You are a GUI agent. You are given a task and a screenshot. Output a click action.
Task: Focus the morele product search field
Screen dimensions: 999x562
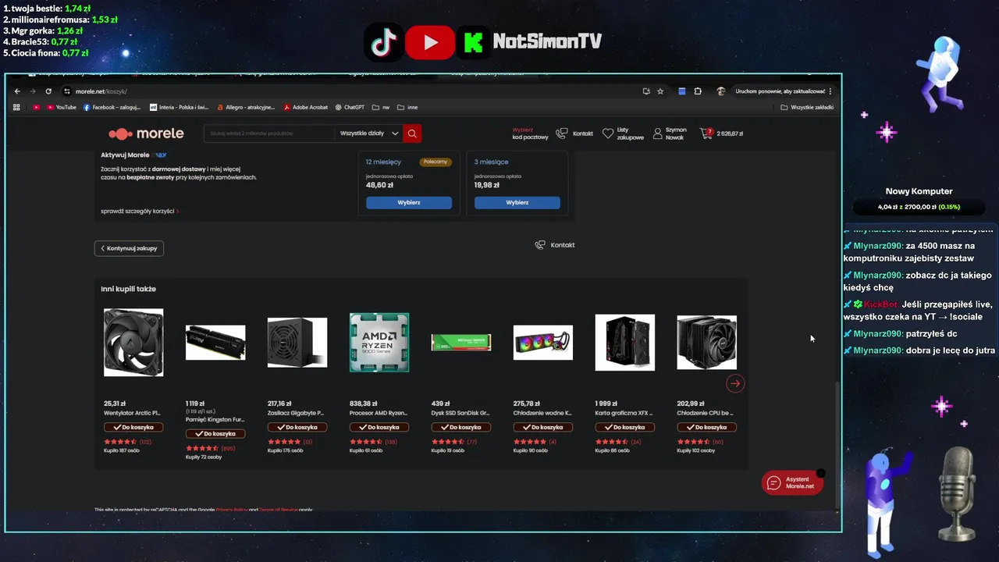(x=270, y=133)
